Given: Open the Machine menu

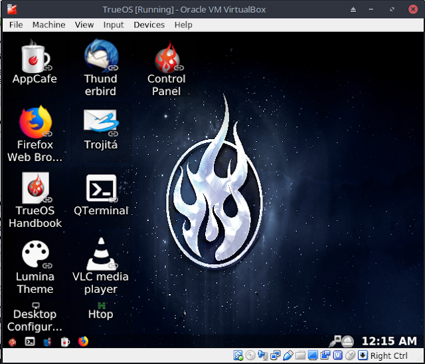Looking at the screenshot, I should pos(48,25).
